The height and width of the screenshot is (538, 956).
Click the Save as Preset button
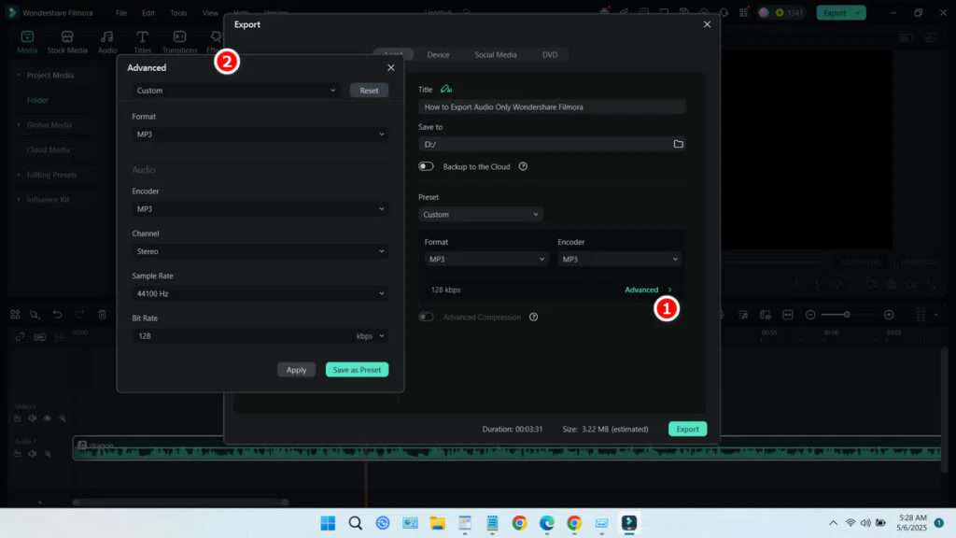click(x=357, y=369)
